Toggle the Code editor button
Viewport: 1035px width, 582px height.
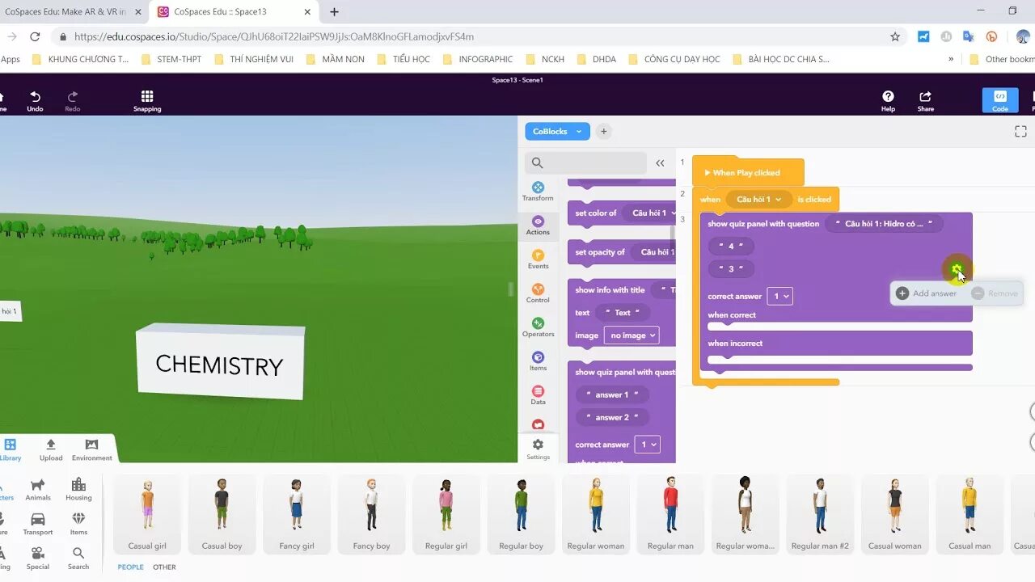tap(1000, 100)
